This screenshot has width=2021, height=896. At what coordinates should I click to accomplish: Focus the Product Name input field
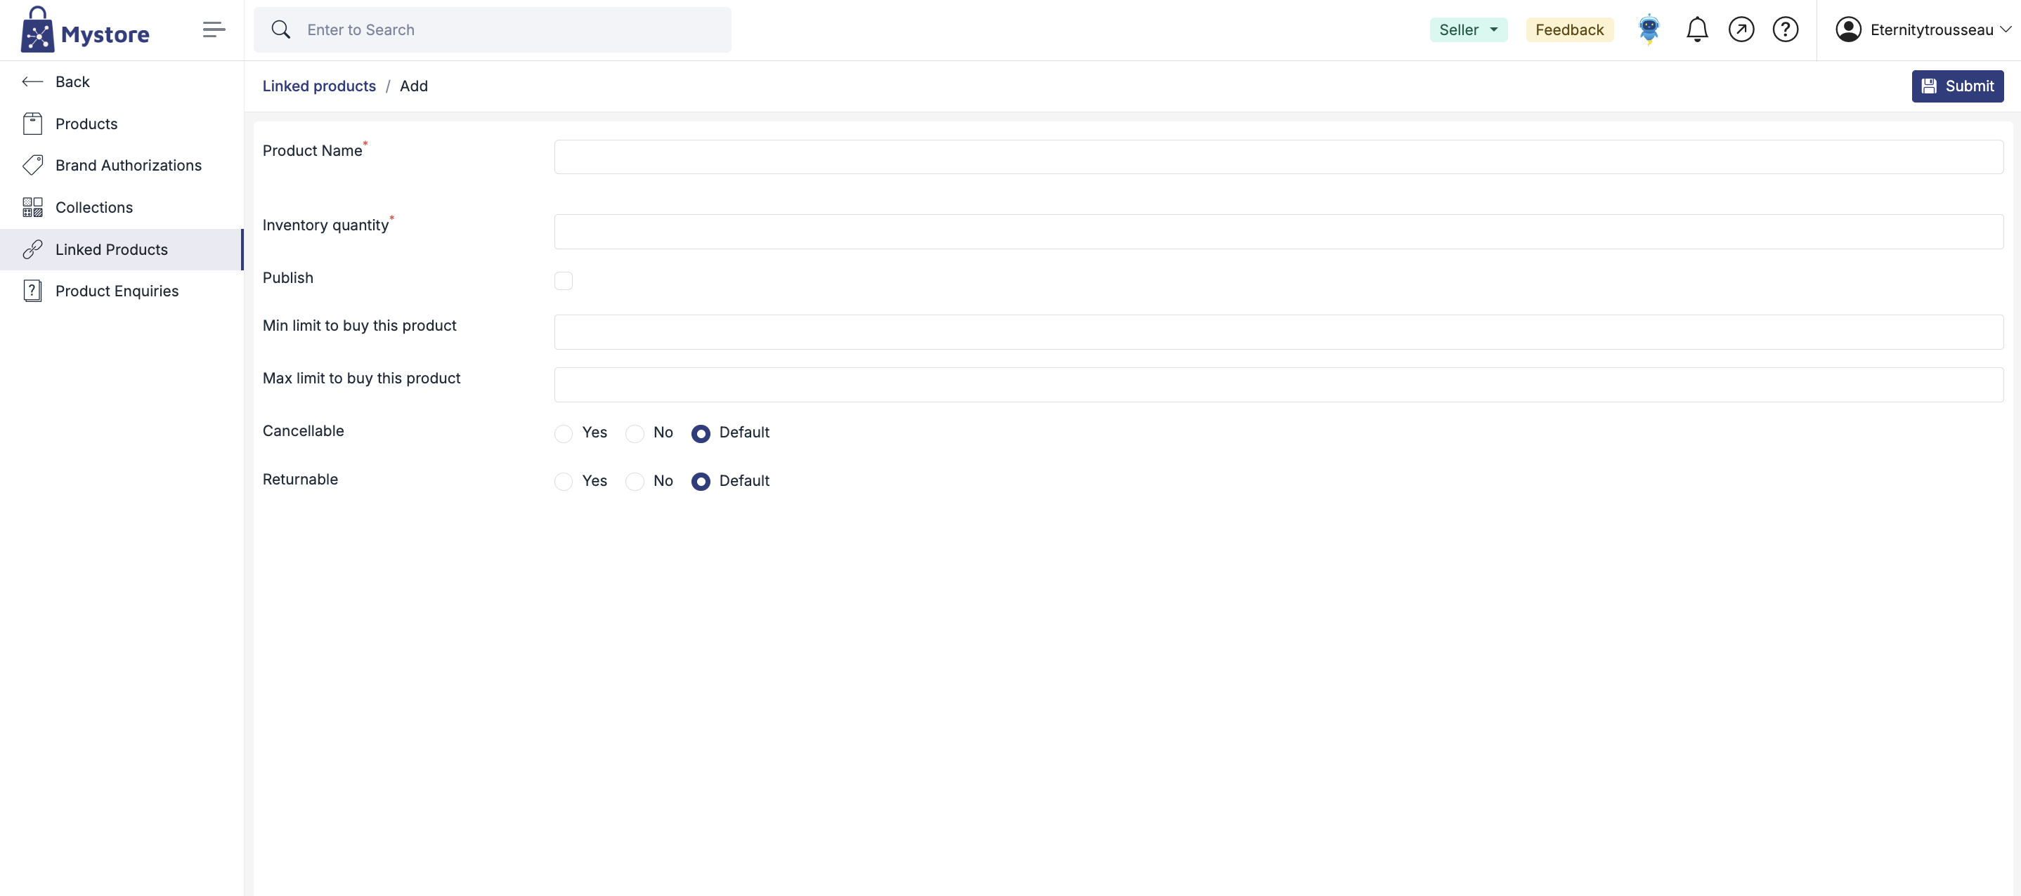[1278, 157]
